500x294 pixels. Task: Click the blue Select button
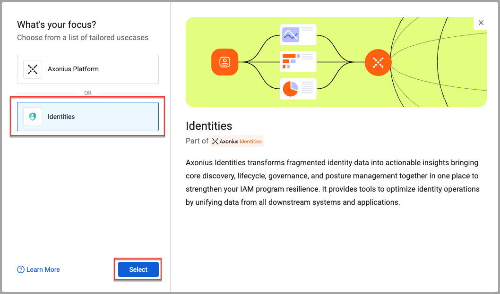coord(138,269)
